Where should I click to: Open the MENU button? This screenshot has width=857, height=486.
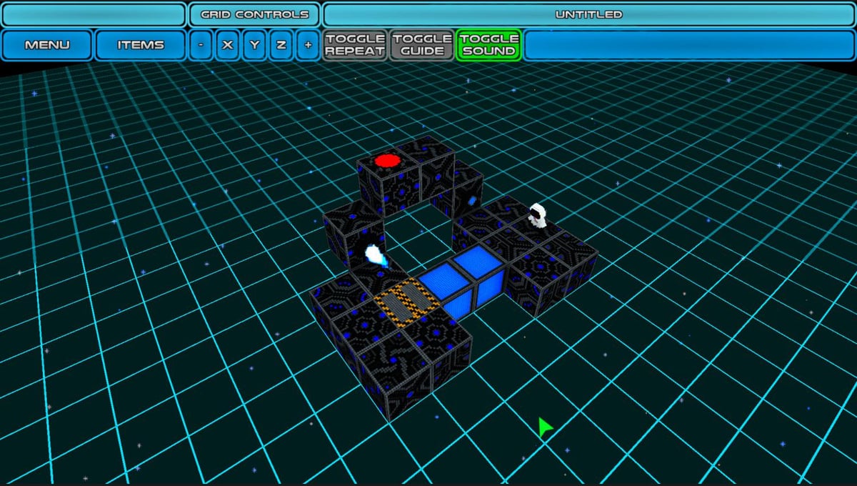(47, 45)
